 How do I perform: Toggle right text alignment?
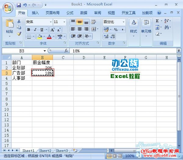click(86, 29)
